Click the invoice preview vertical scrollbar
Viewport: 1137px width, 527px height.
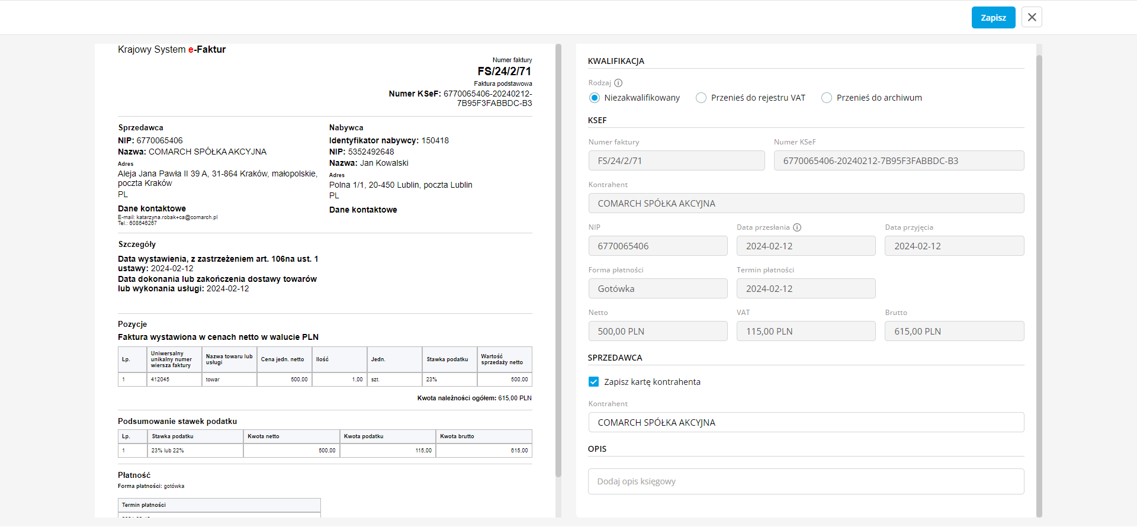558,261
